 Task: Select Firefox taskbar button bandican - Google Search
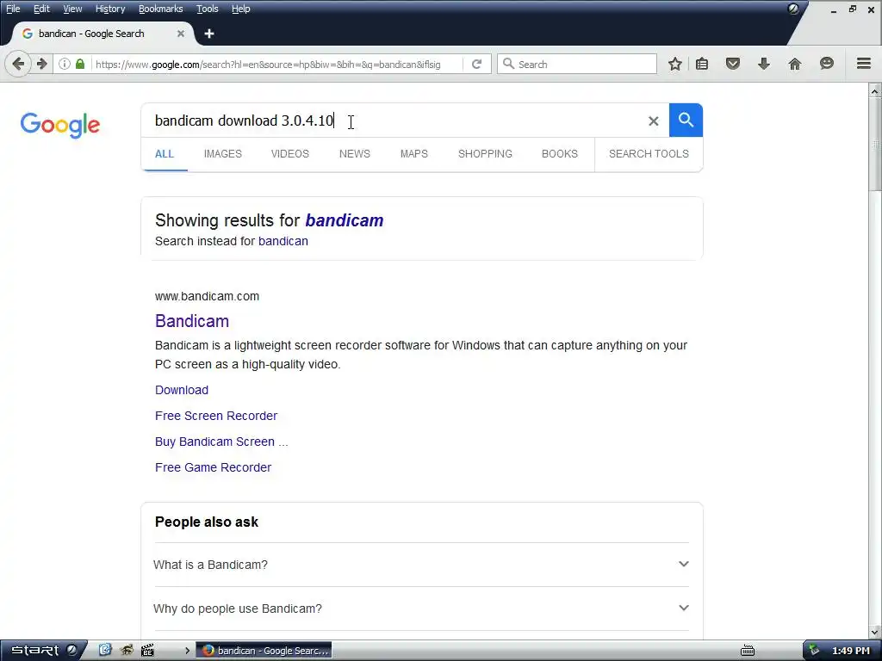(x=264, y=651)
